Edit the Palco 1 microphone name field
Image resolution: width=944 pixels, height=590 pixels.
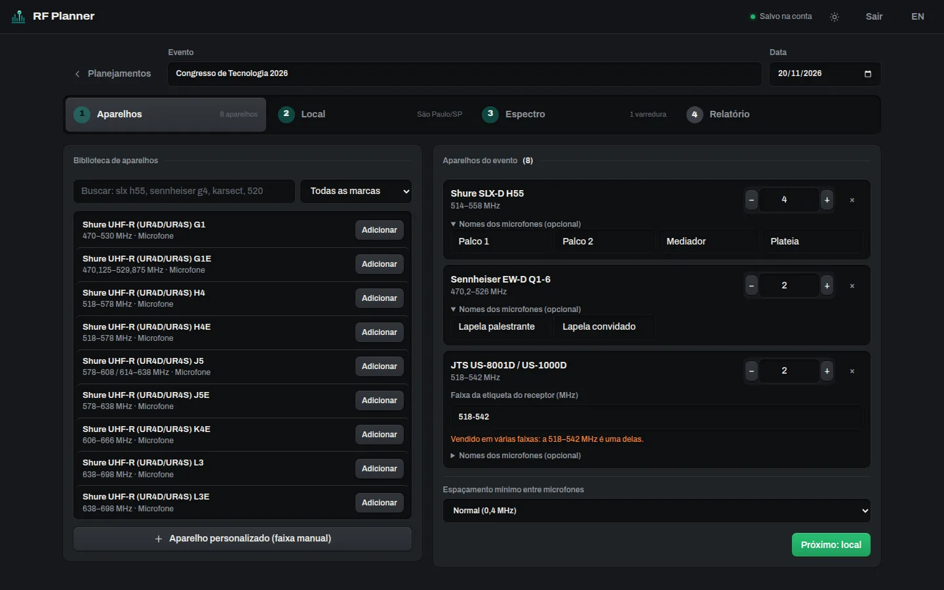click(x=501, y=241)
